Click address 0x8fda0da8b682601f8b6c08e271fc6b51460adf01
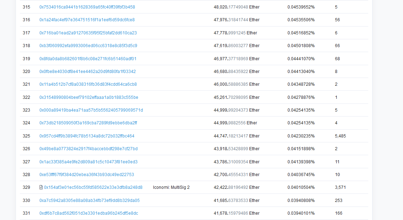 88,59
